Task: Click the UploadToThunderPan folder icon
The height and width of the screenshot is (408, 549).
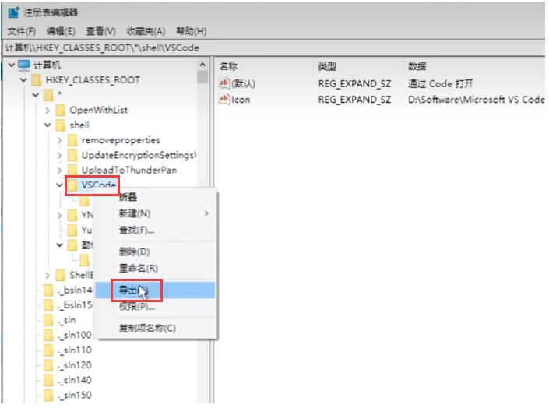Action: pyautogui.click(x=72, y=170)
